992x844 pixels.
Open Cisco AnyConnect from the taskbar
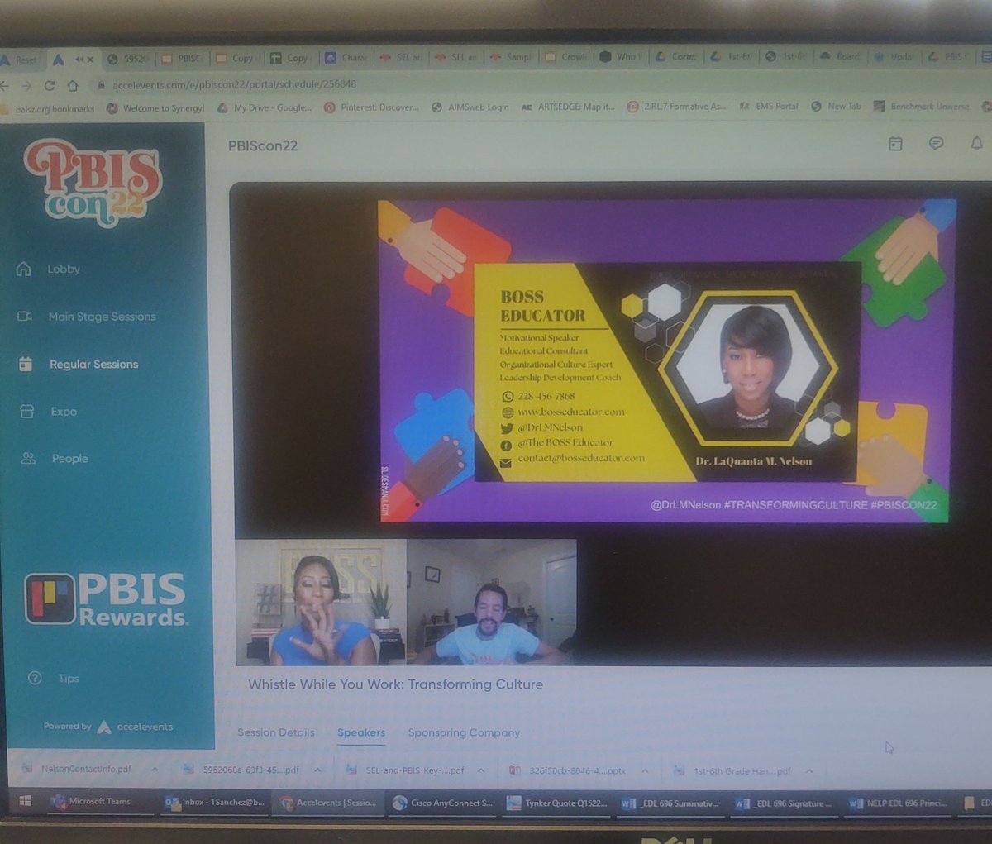[x=442, y=803]
